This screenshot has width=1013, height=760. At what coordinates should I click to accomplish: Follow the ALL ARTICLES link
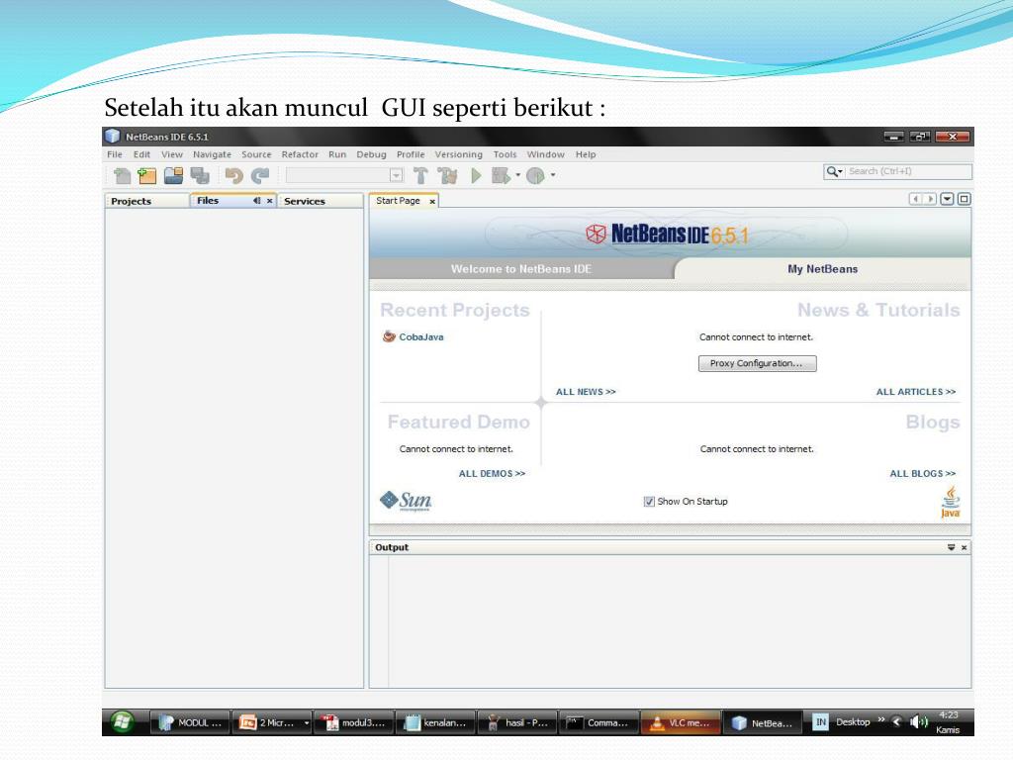(915, 392)
